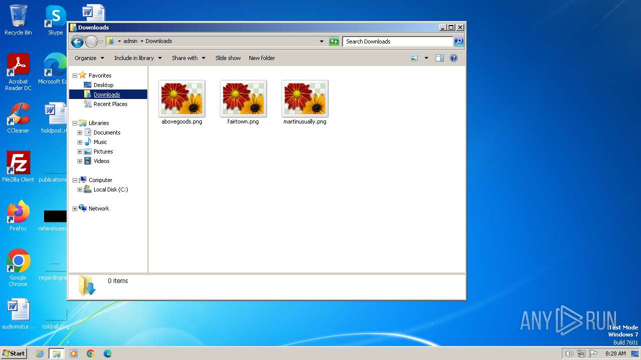Toggle the preview pane icon
Image resolution: width=641 pixels, height=360 pixels.
pos(439,58)
